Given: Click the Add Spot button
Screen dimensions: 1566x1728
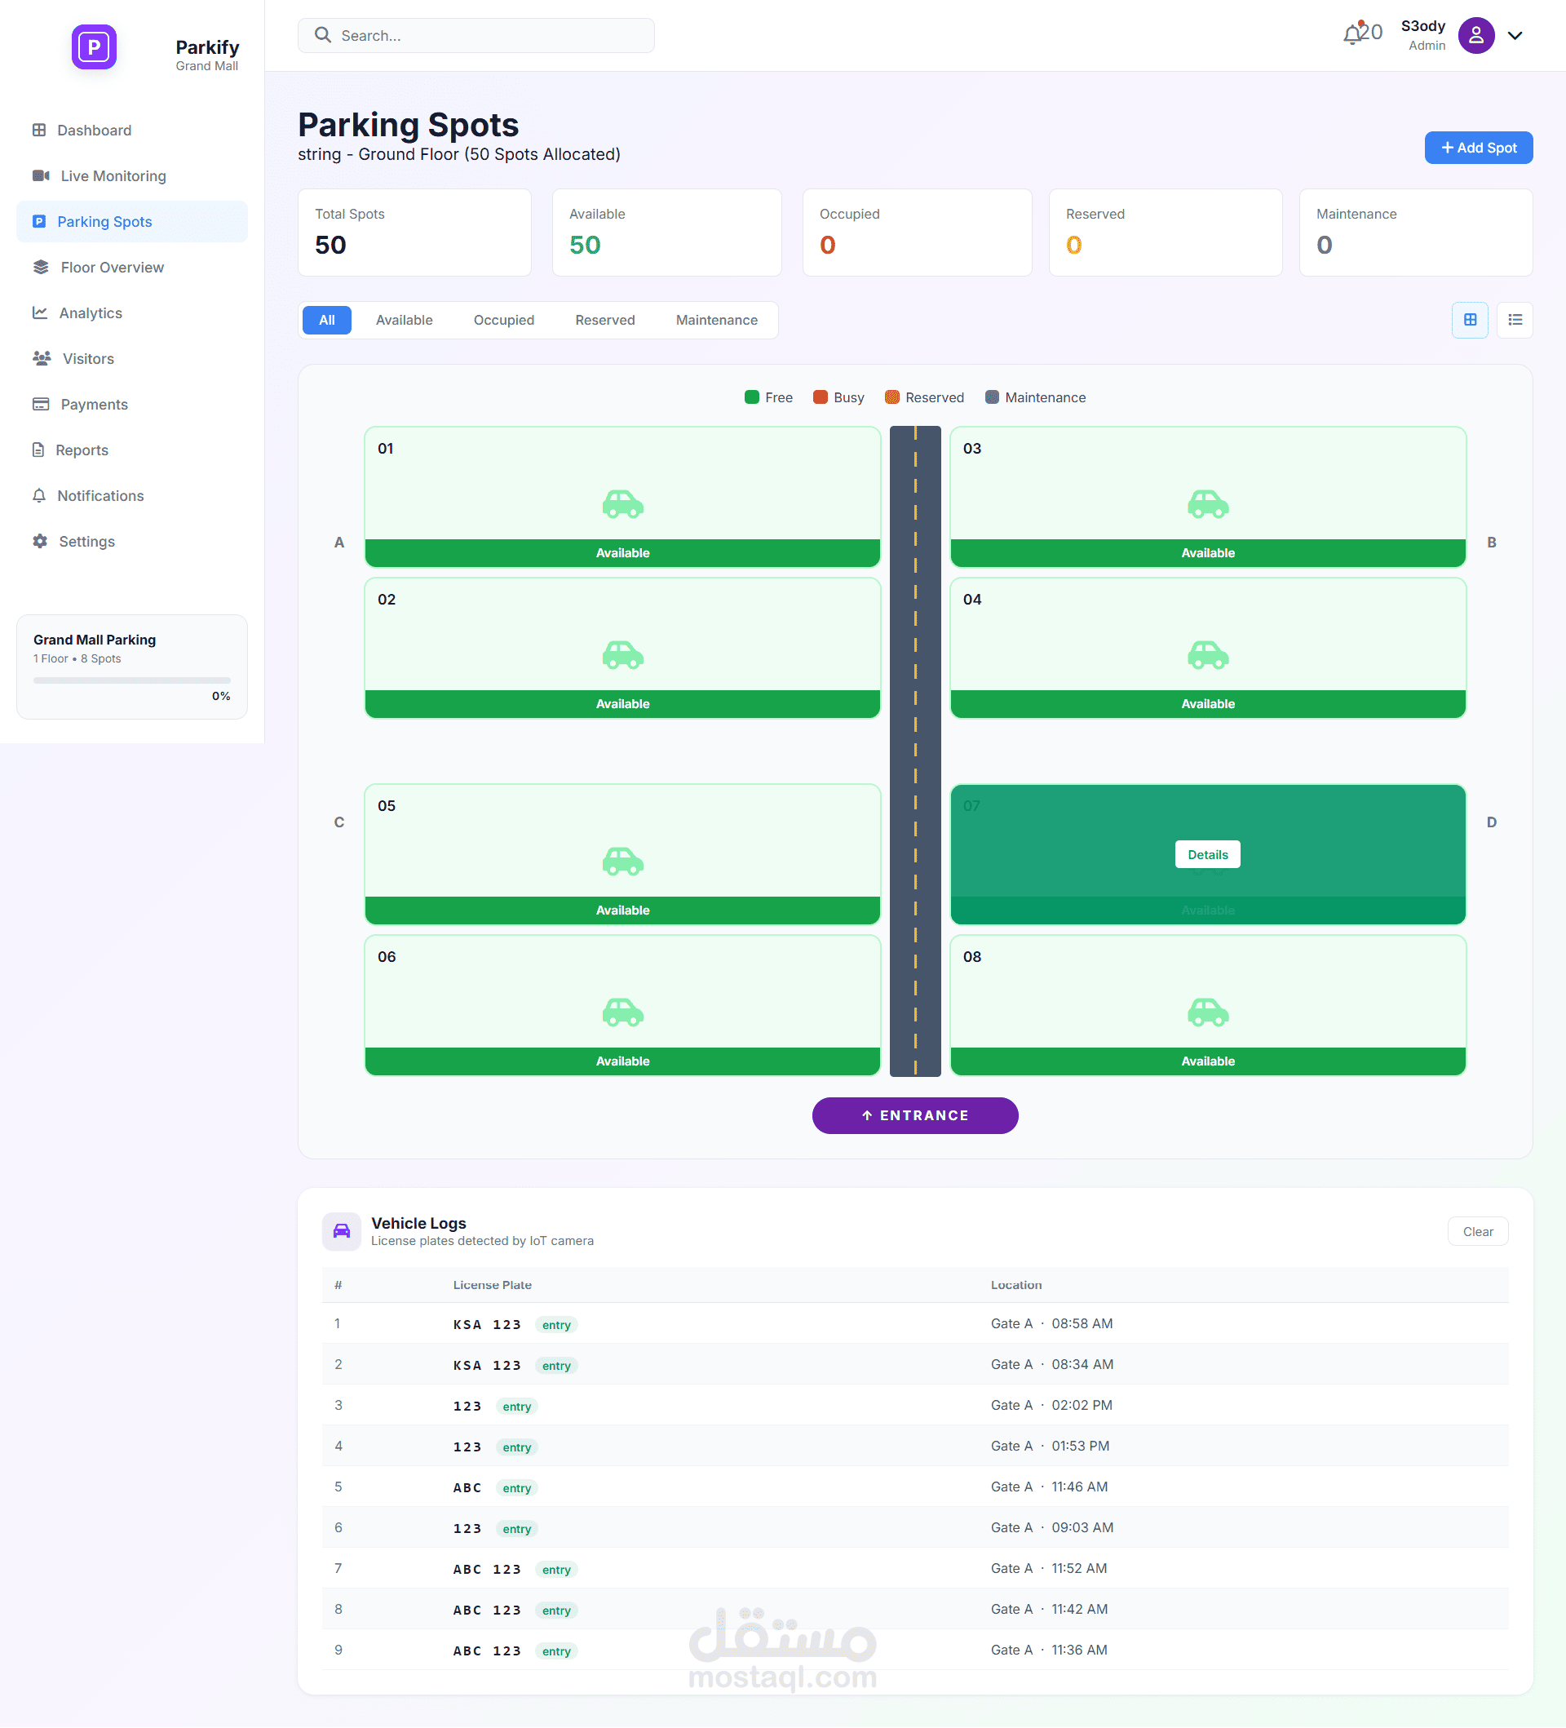Looking at the screenshot, I should [x=1478, y=148].
